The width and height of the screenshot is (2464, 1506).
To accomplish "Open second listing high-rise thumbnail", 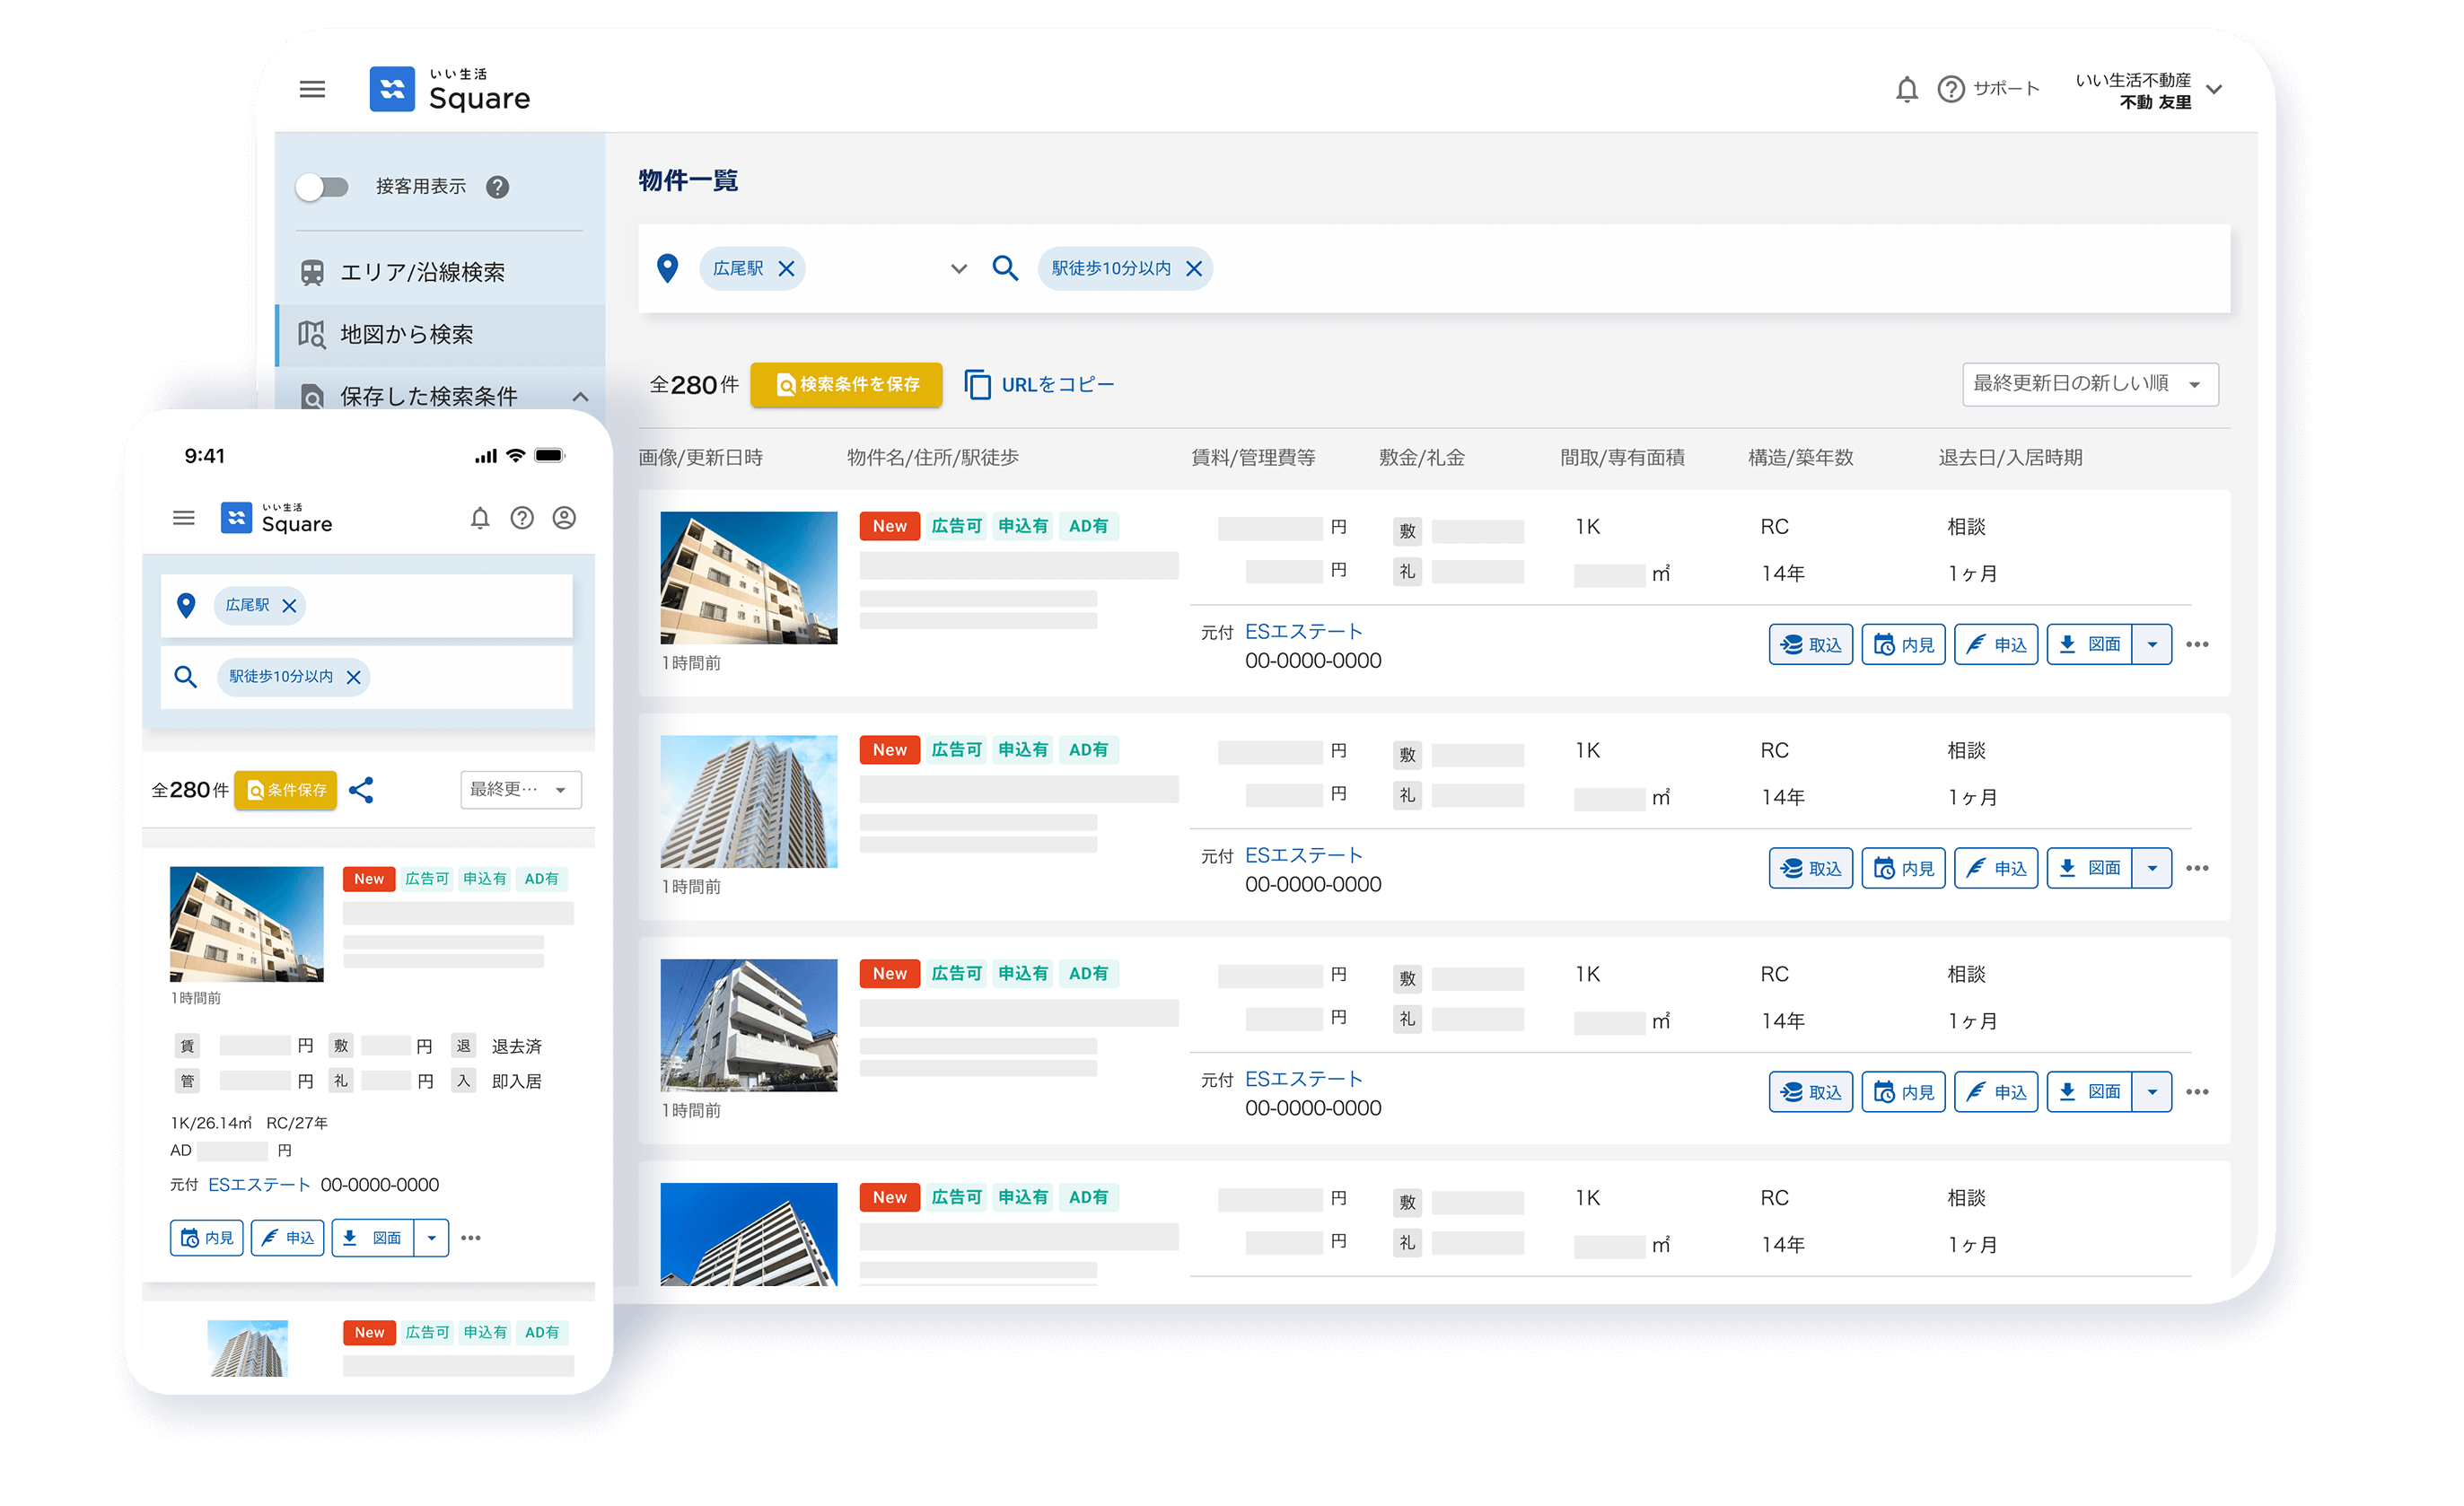I will [x=748, y=802].
